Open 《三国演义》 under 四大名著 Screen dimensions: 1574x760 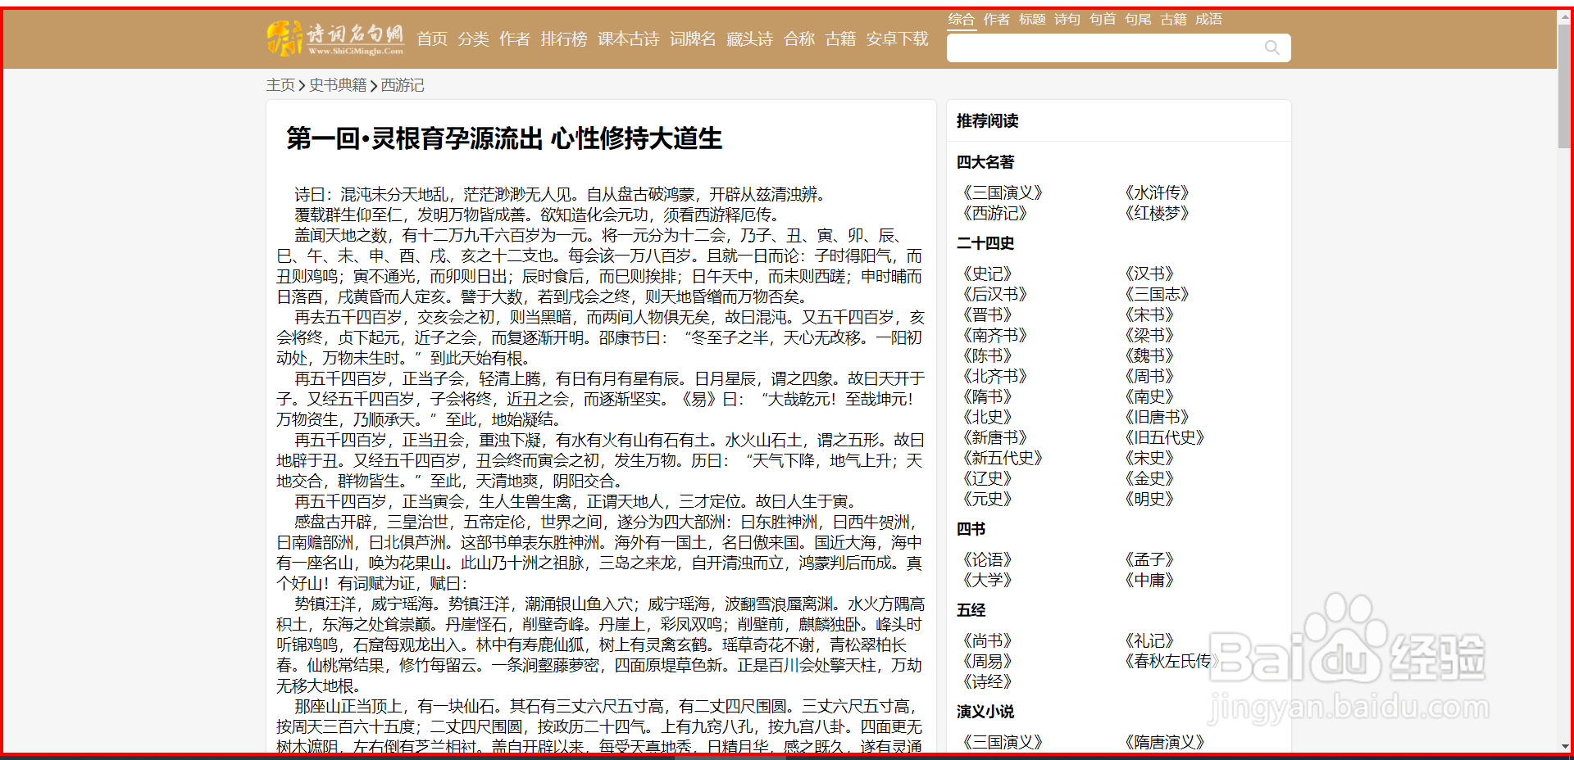click(x=1003, y=192)
